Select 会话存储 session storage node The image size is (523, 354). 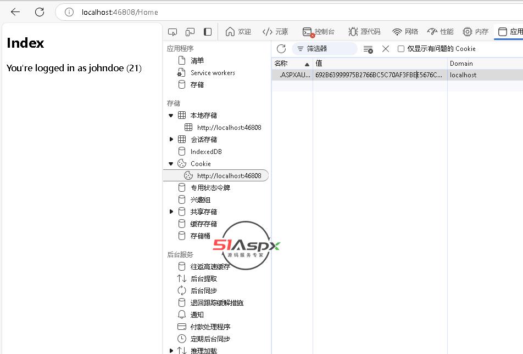pyautogui.click(x=203, y=139)
